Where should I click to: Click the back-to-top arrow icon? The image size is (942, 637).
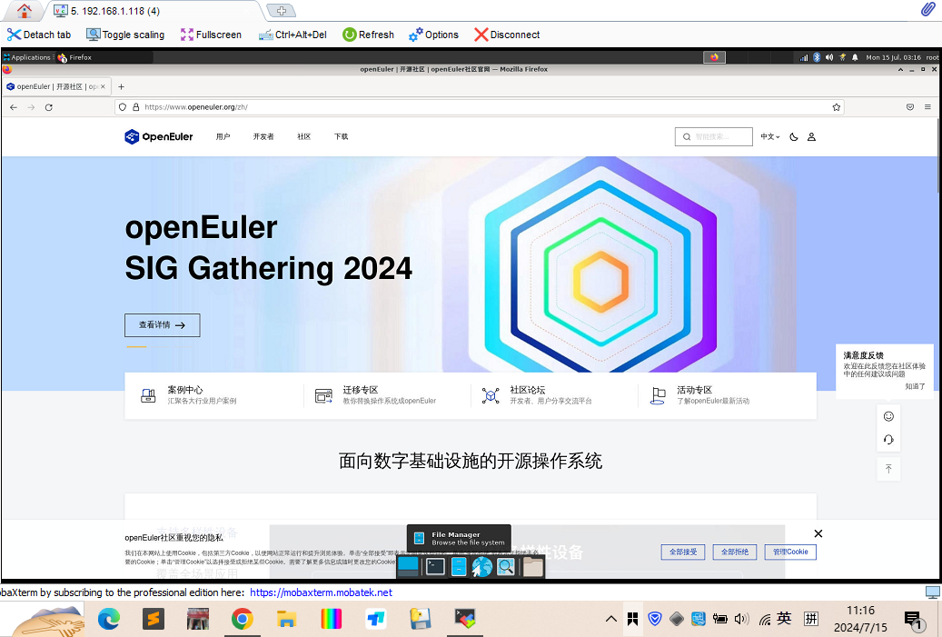pos(888,469)
